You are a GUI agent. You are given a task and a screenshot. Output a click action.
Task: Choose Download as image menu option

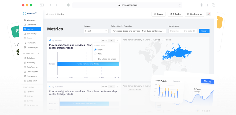[106, 59]
